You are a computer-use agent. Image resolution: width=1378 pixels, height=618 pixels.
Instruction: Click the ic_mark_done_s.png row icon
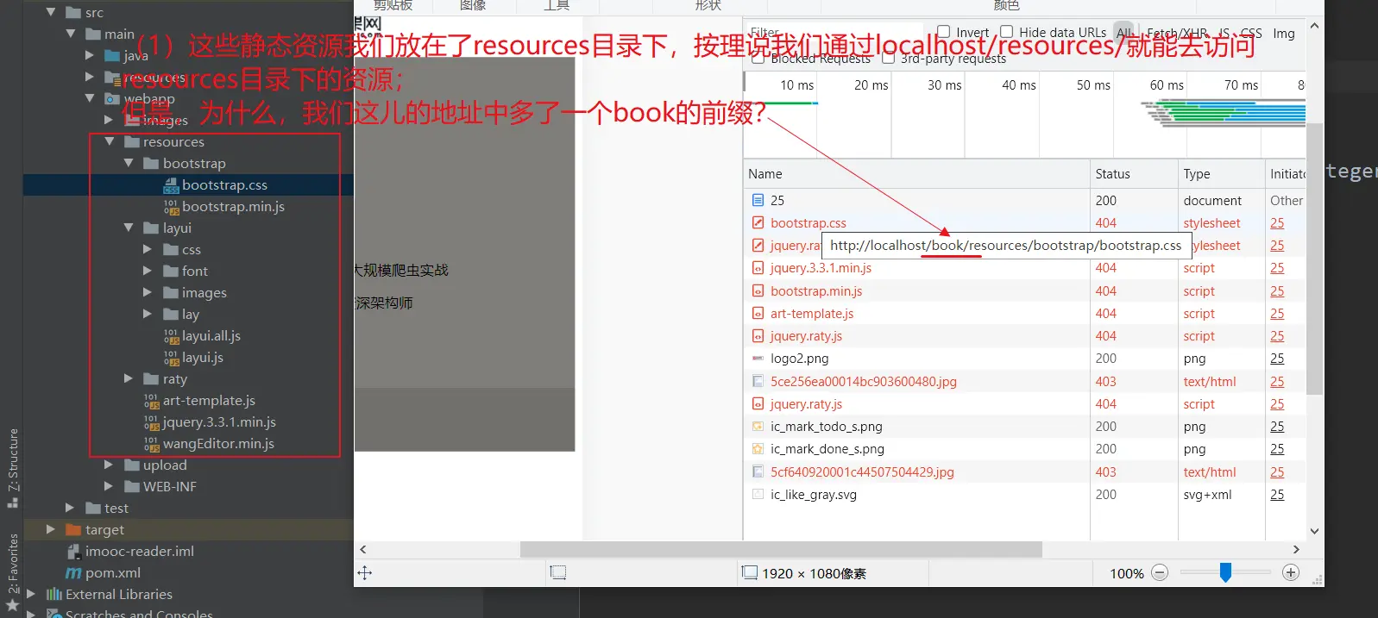(x=758, y=448)
